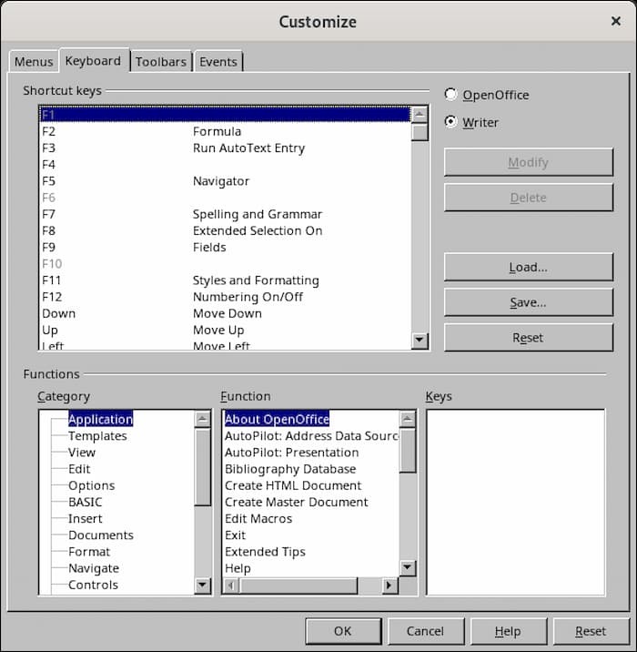The width and height of the screenshot is (637, 652).
Task: Select the Bibliography Database function
Action: (290, 469)
